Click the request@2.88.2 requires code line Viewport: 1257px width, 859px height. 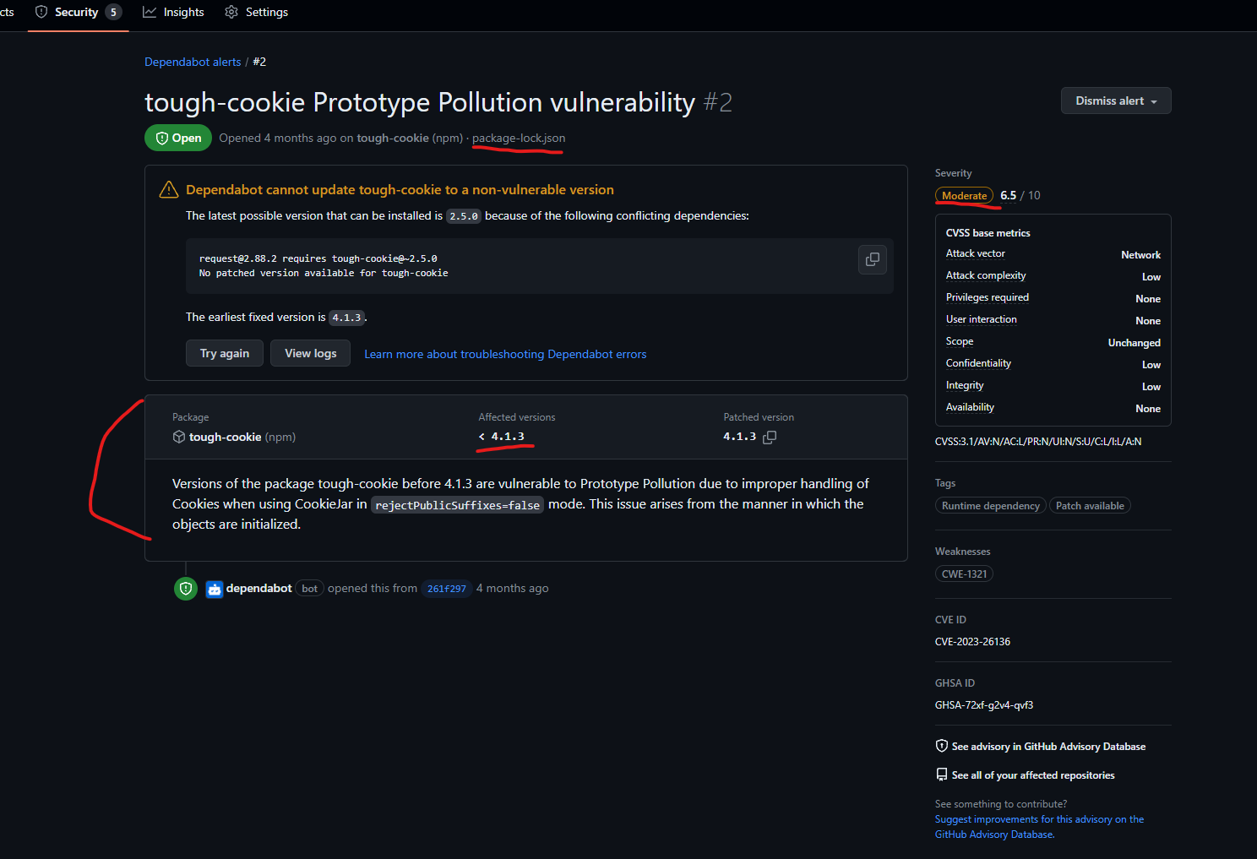[318, 258]
